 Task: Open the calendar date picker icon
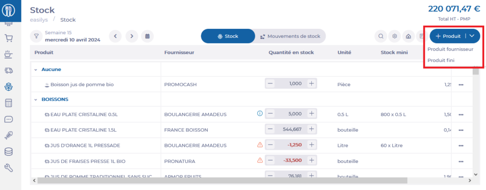(x=148, y=36)
